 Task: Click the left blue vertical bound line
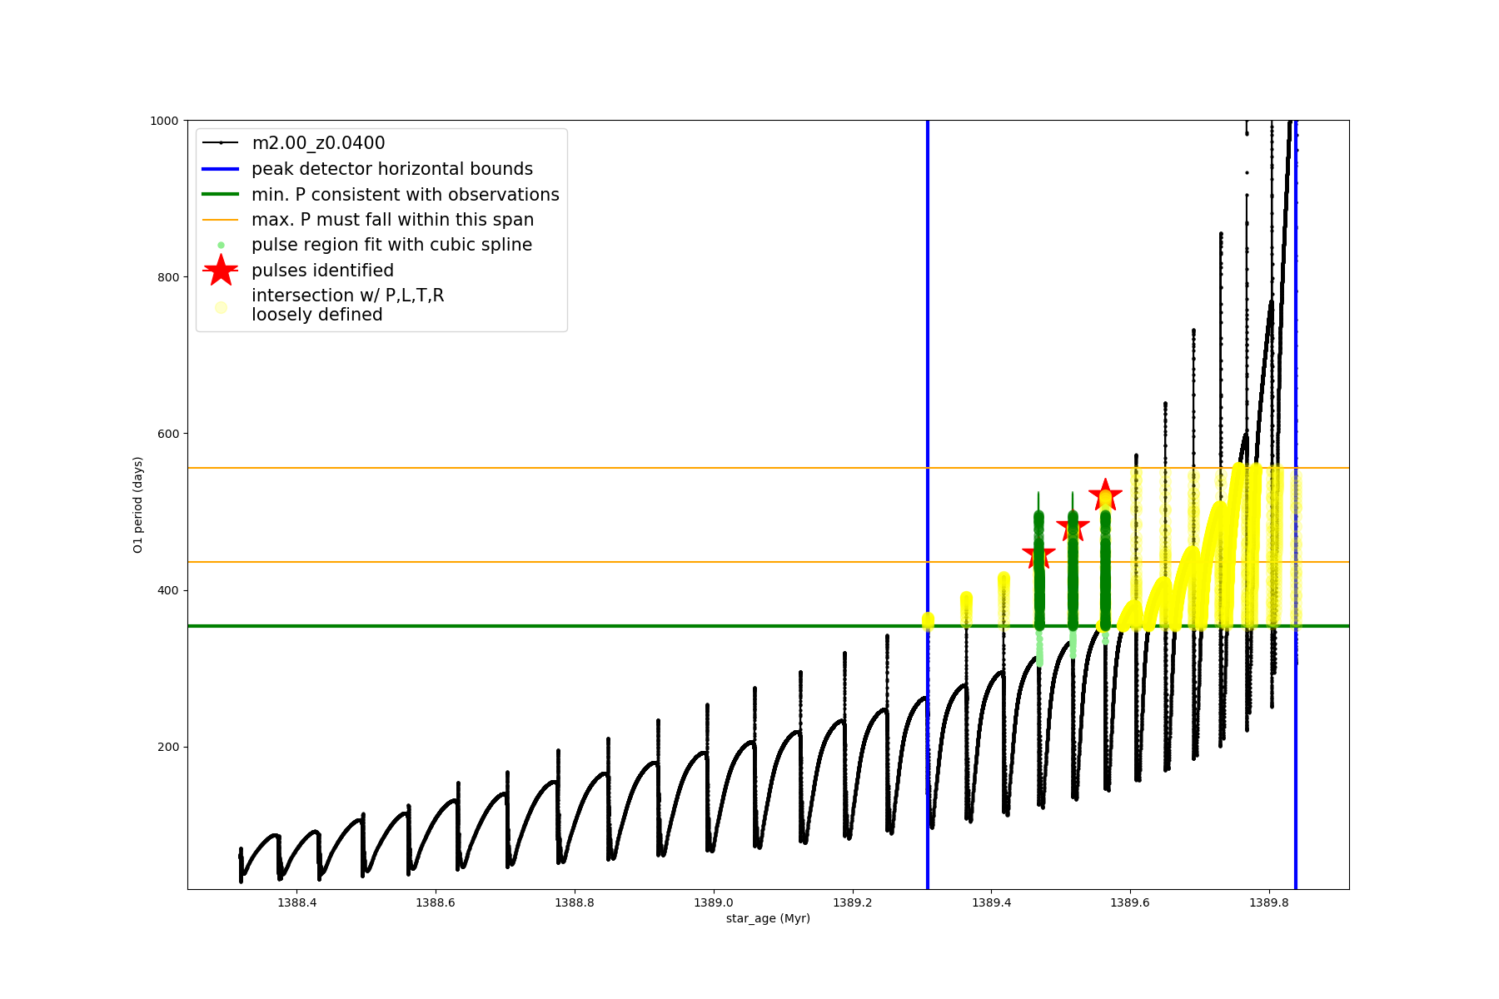pos(928,375)
